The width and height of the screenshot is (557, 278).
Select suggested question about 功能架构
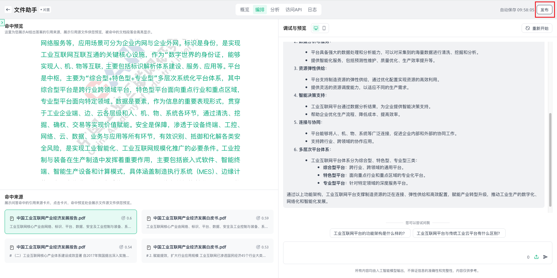pos(370,233)
